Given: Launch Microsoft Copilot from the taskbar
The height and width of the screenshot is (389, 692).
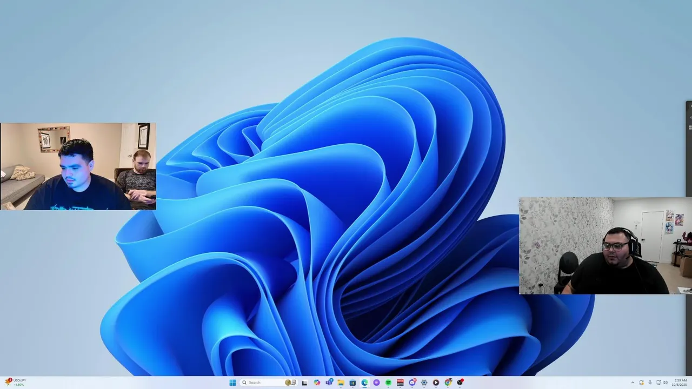Looking at the screenshot, I should (317, 383).
